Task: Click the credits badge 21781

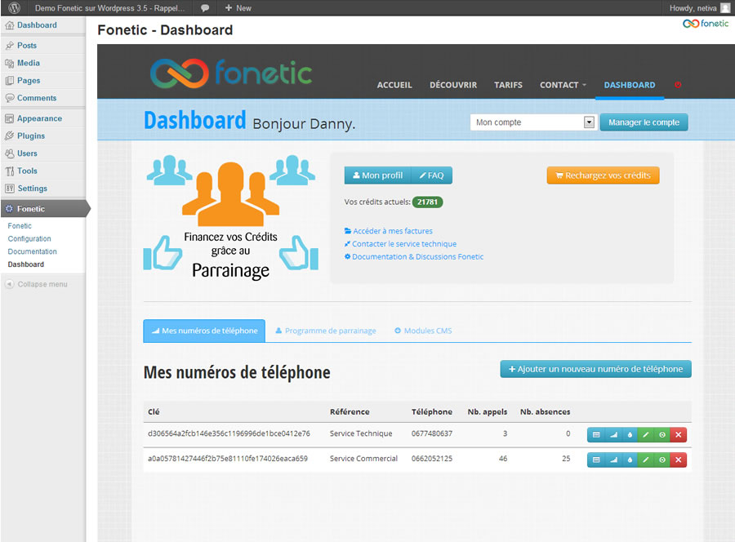Action: pos(427,202)
